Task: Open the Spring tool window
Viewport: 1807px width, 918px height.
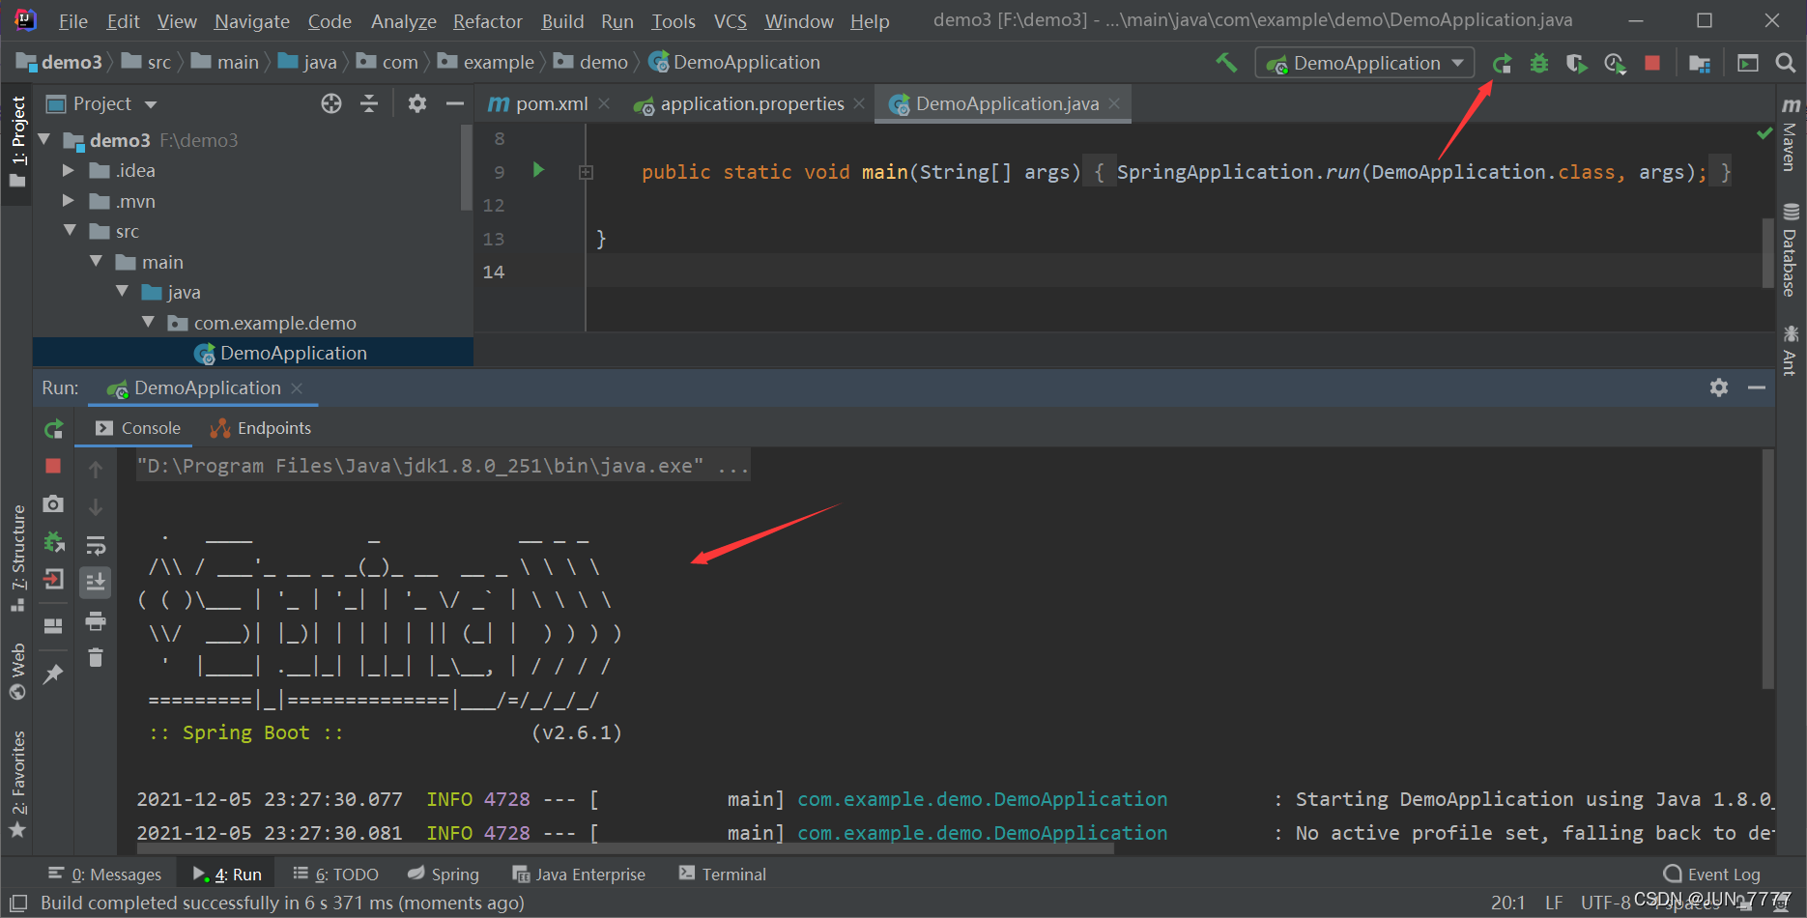Action: 444,875
